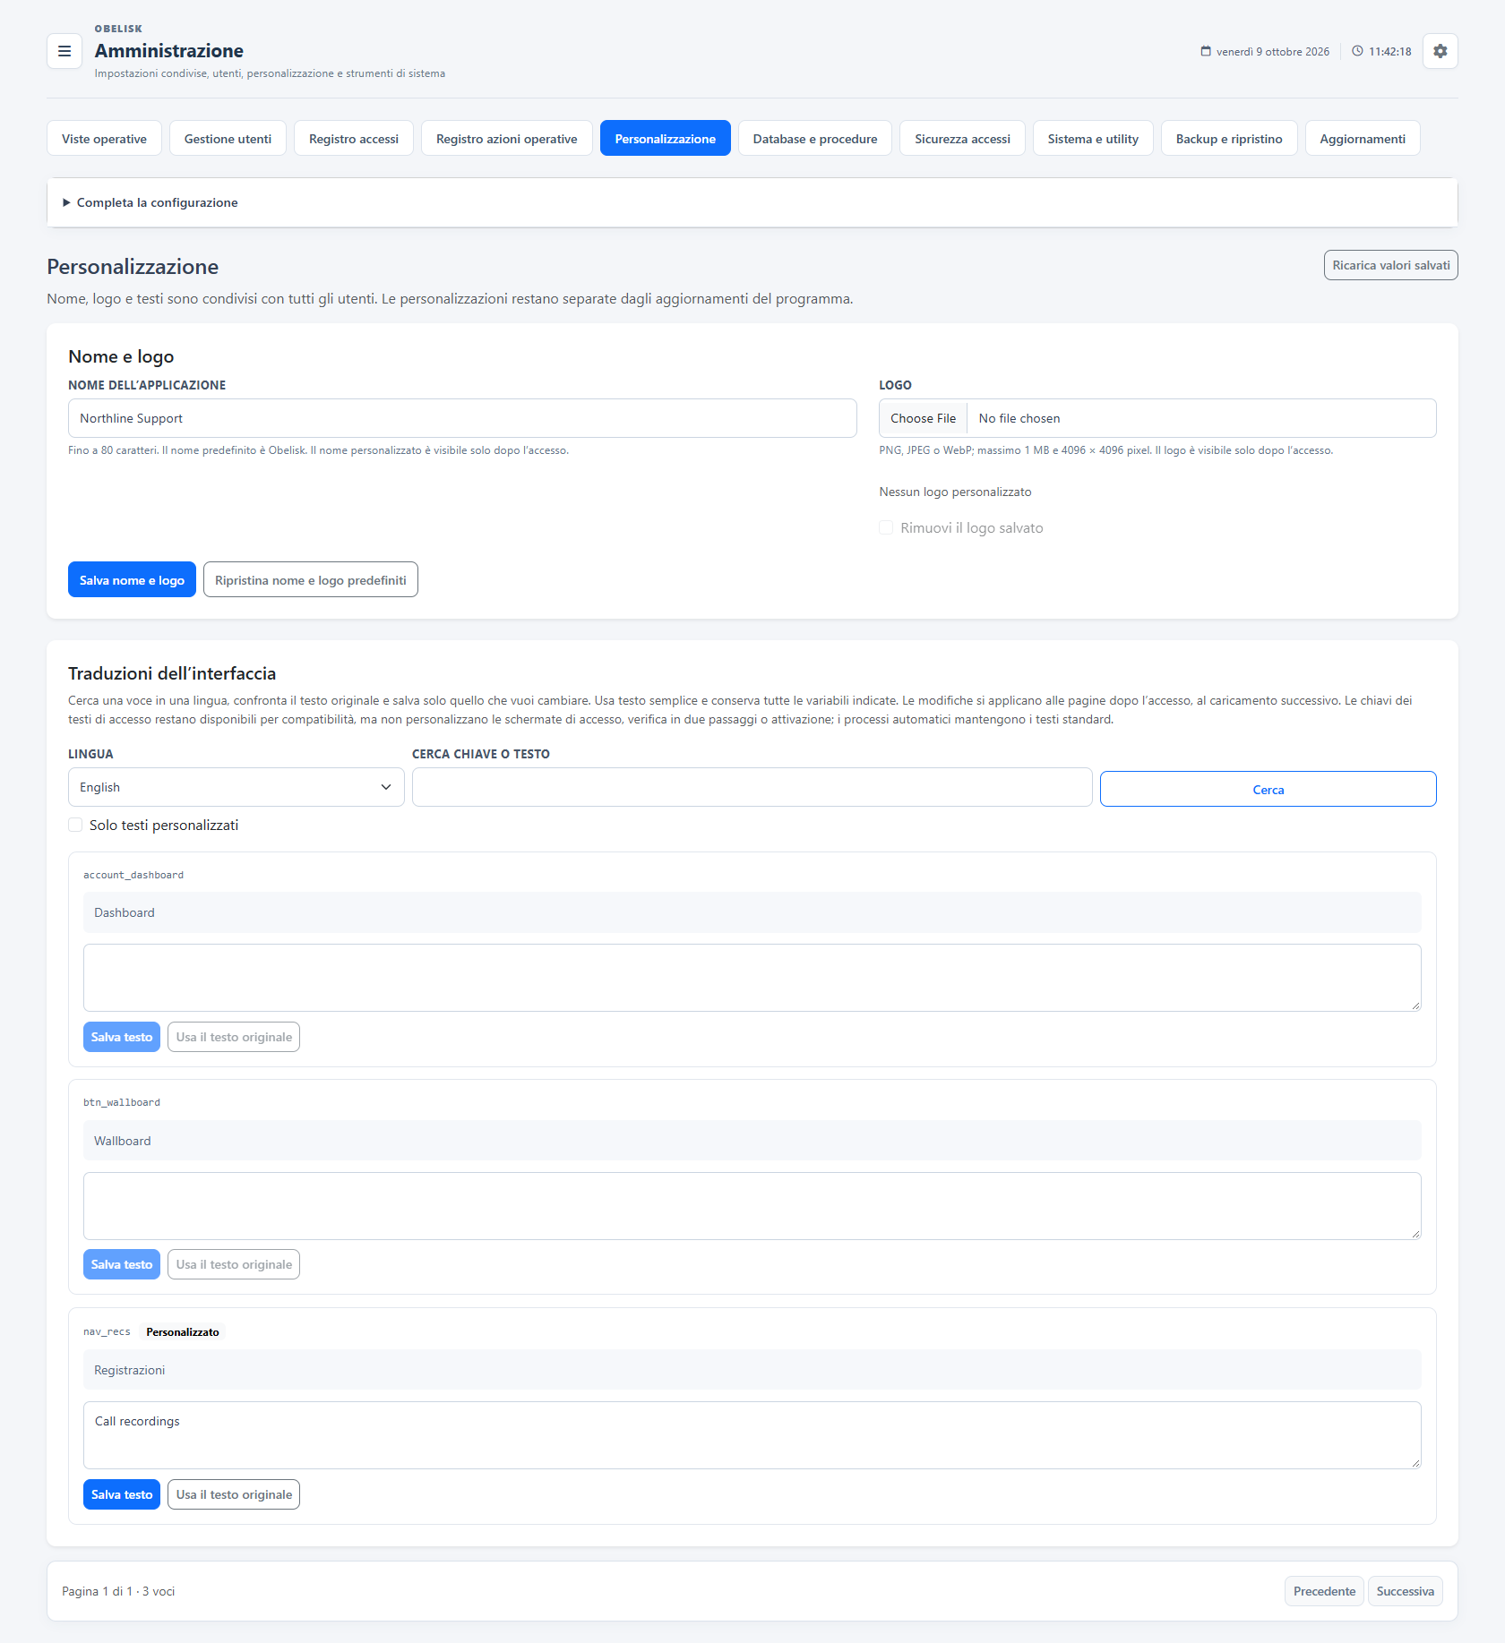Click the original text 'Registrazioni'
The width and height of the screenshot is (1505, 1643).
pyautogui.click(x=130, y=1370)
